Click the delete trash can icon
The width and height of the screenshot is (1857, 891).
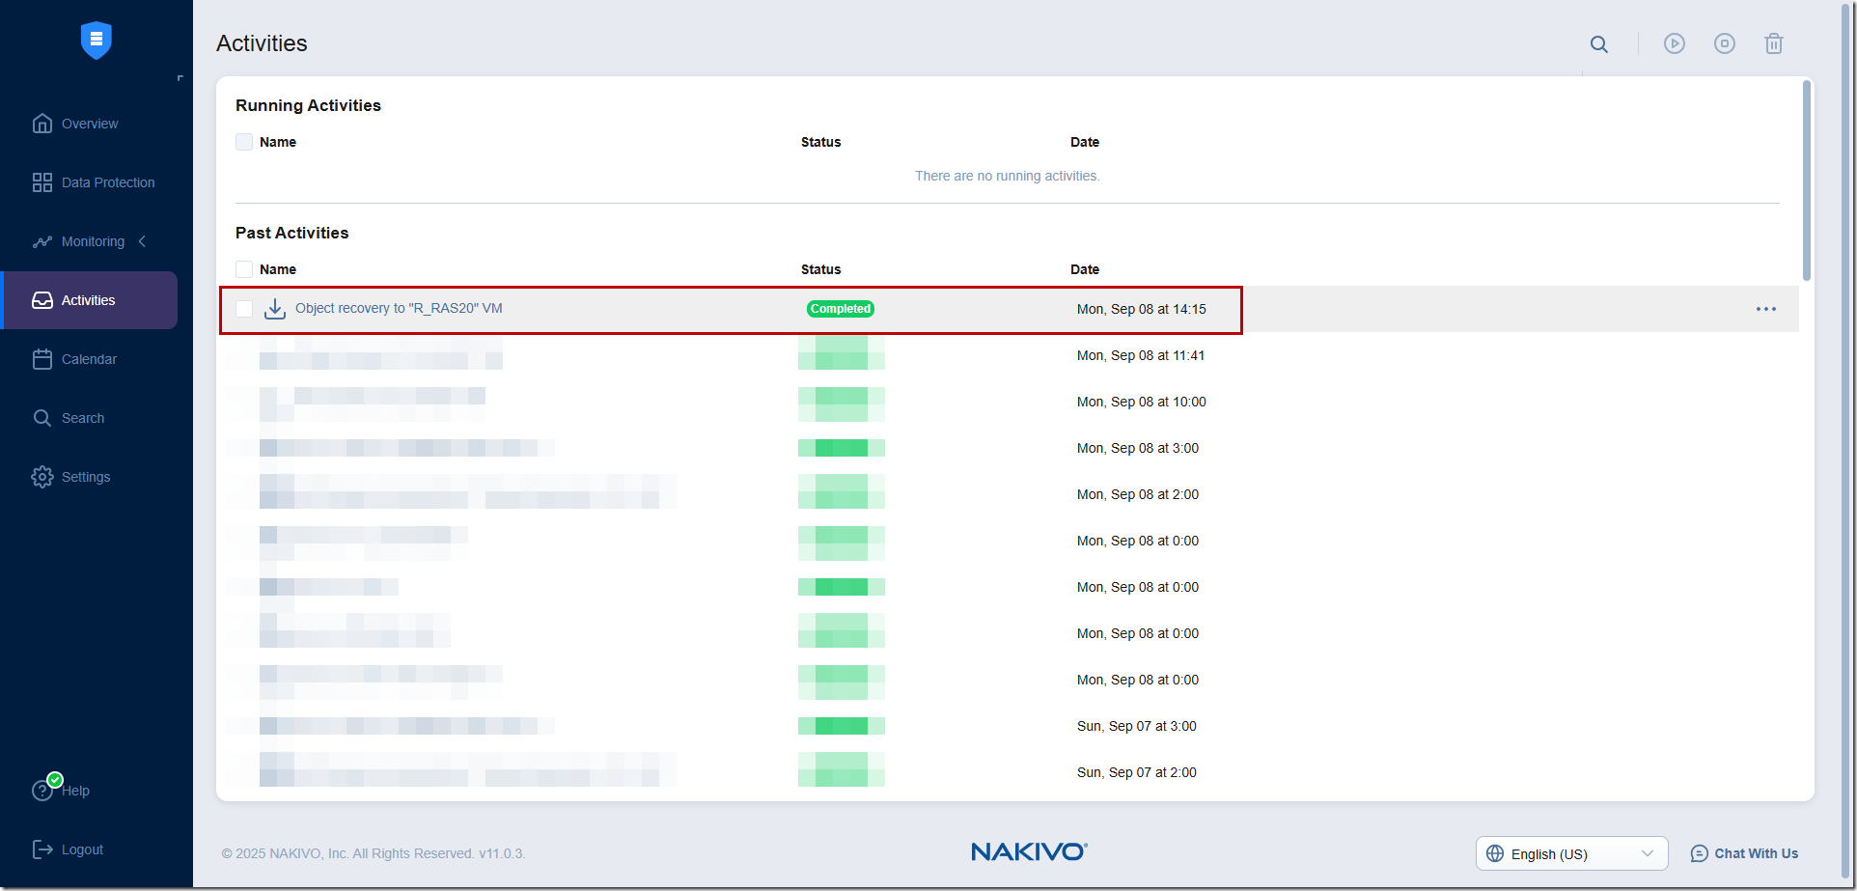coord(1774,43)
